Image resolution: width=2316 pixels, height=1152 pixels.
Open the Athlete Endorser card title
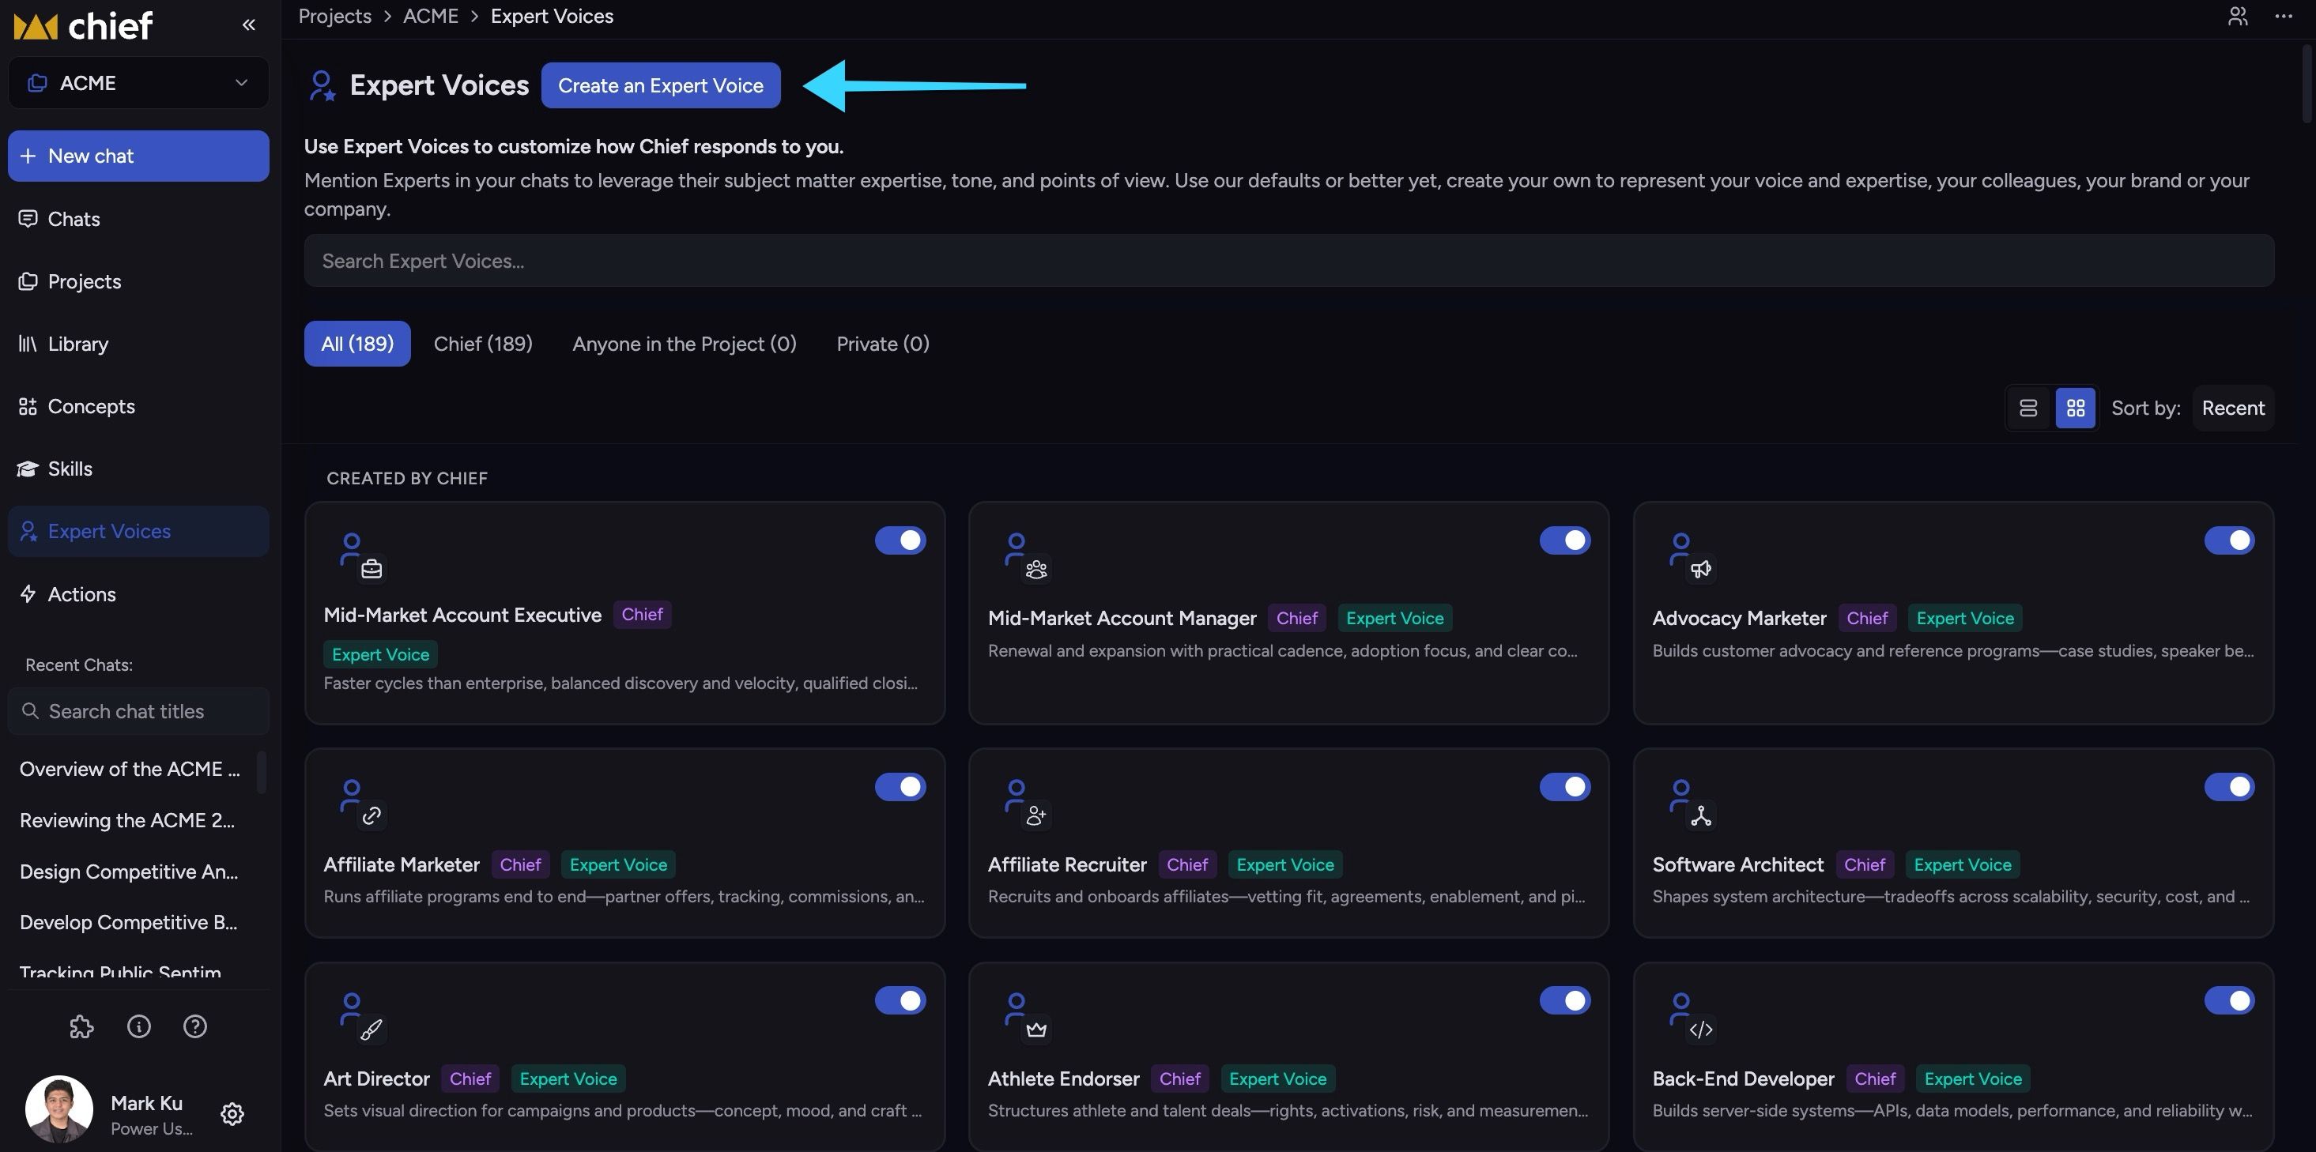pos(1062,1079)
